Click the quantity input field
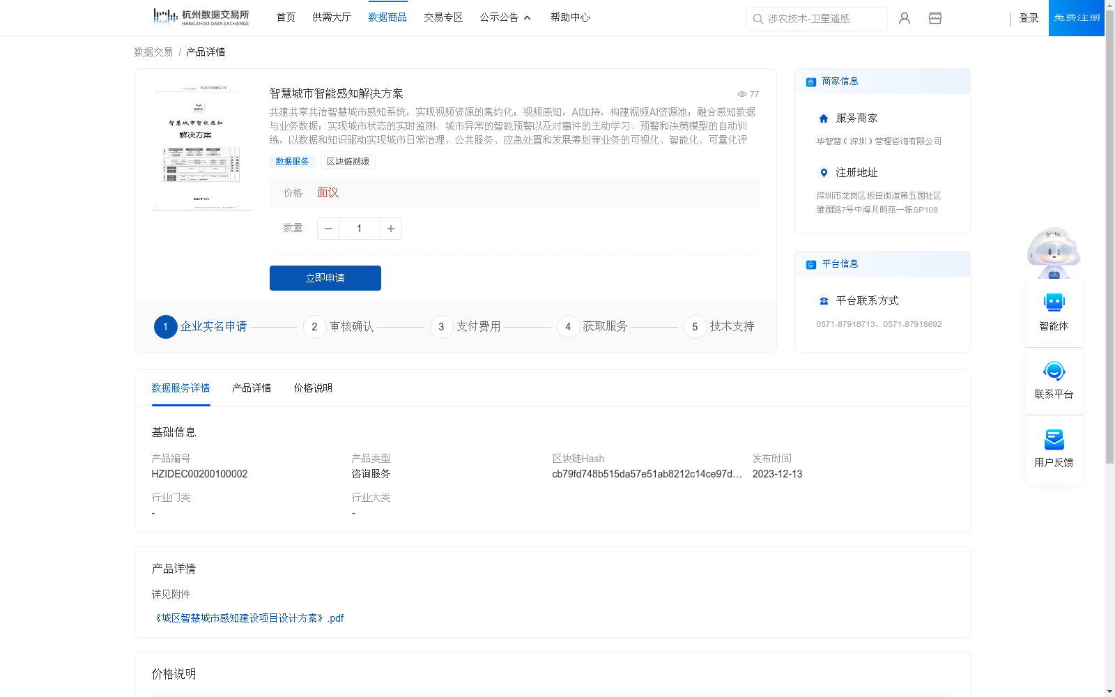The image size is (1115, 697). [360, 229]
